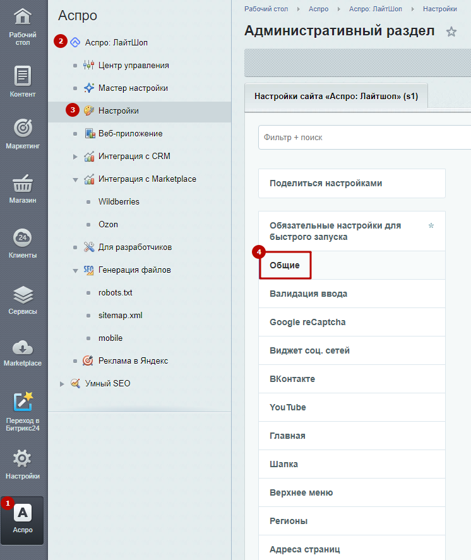
Task: Open the Клиенты 24 icon
Action: [23, 237]
